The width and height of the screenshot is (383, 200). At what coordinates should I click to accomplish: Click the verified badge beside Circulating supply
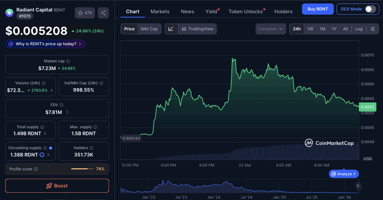tap(51, 148)
